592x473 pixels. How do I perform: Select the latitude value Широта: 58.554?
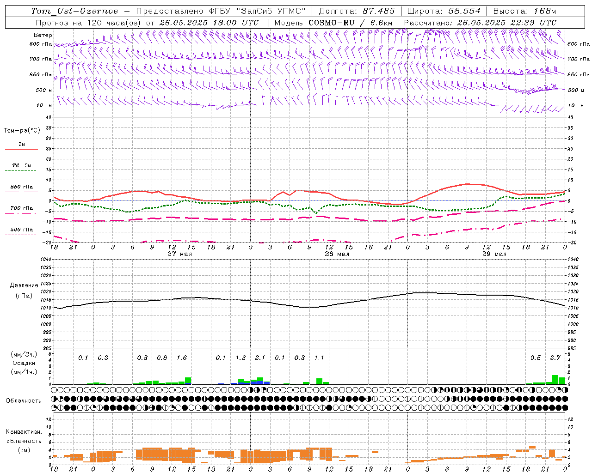[x=444, y=11]
